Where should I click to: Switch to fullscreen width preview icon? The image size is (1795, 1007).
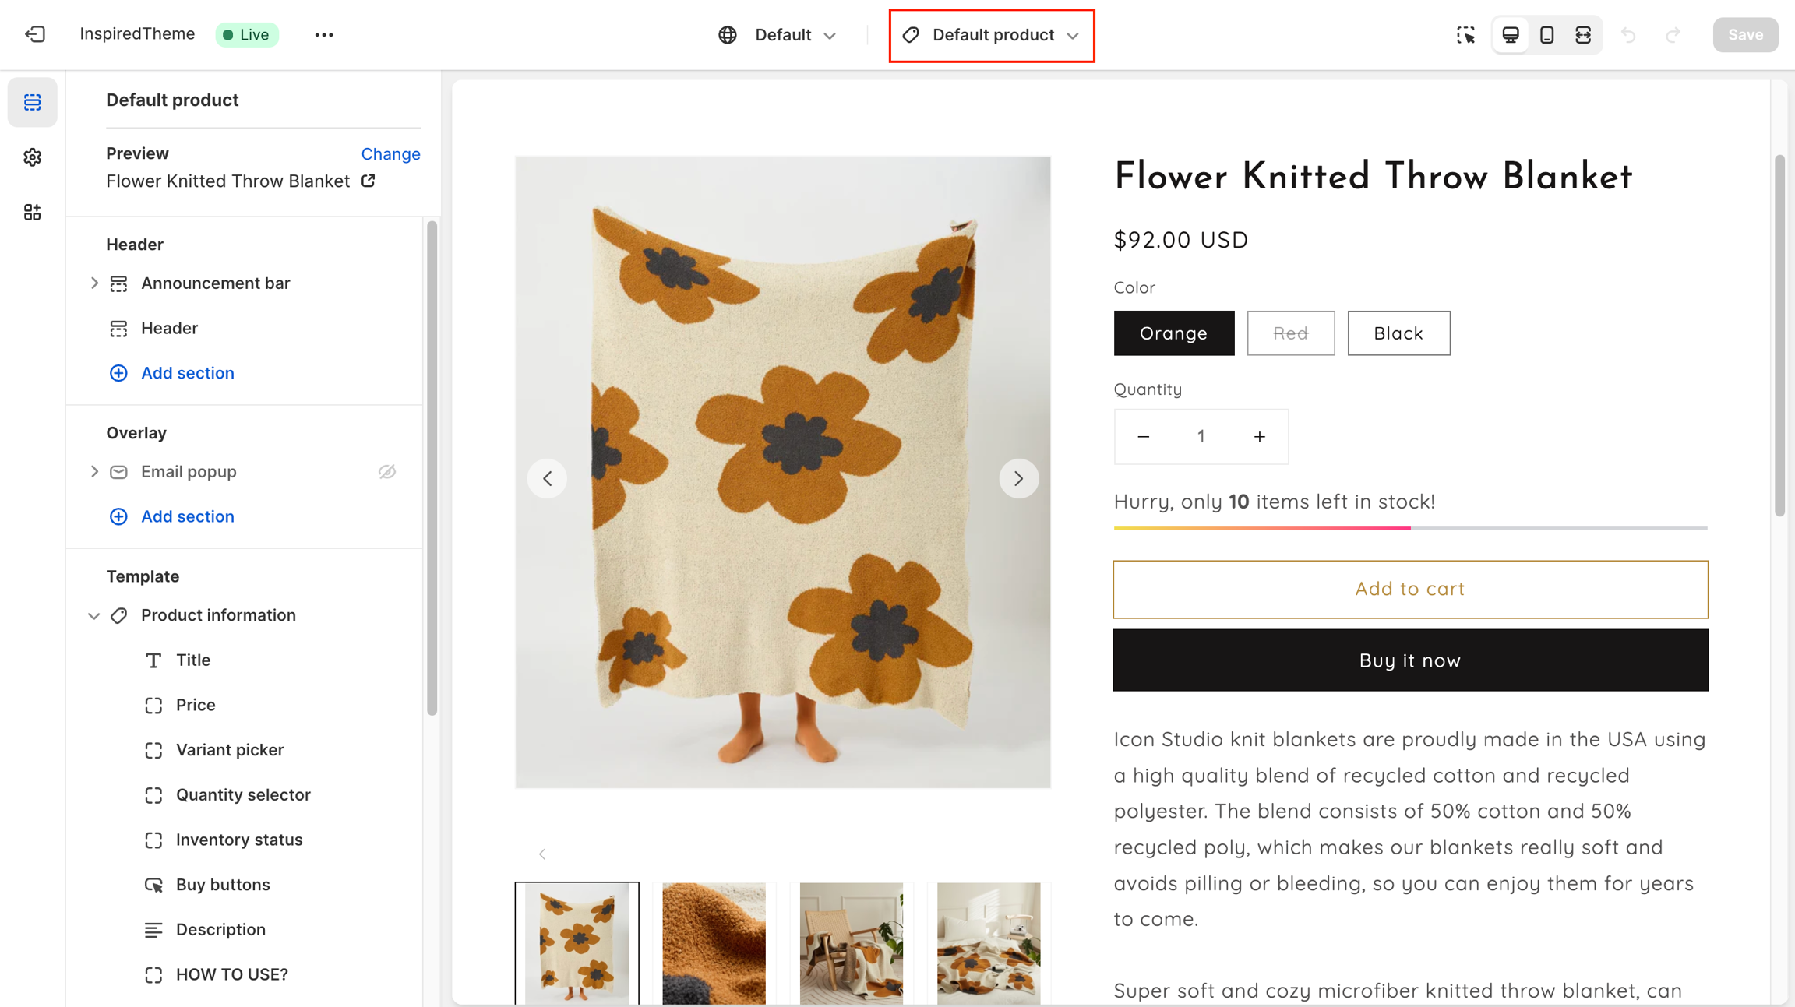tap(1583, 34)
